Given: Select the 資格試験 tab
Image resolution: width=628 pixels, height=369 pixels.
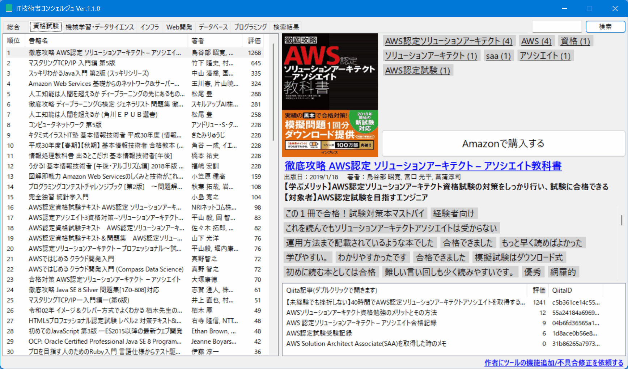Looking at the screenshot, I should pyautogui.click(x=46, y=26).
